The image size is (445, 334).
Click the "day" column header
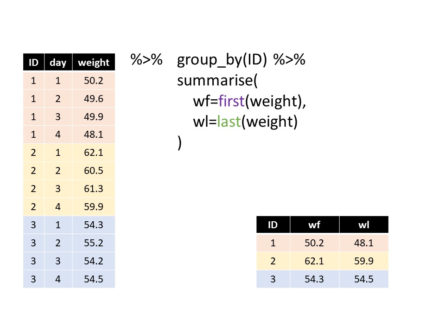pos(58,63)
